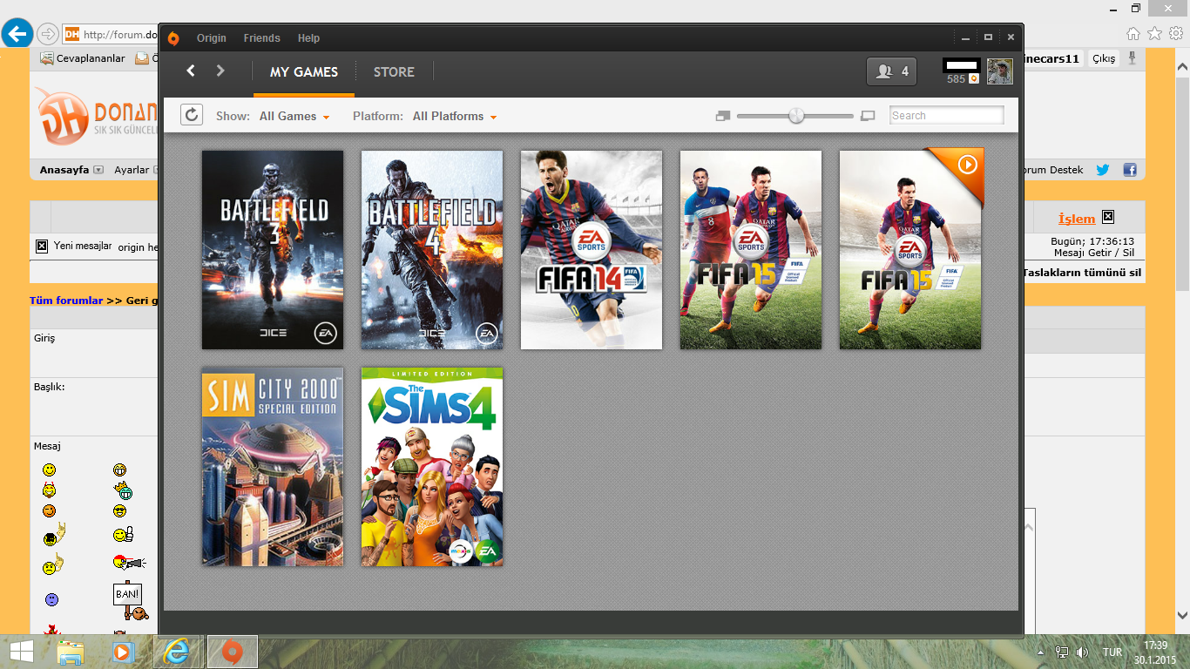1190x669 pixels.
Task: Select the Battlefield 4 game tile
Action: [x=432, y=250]
